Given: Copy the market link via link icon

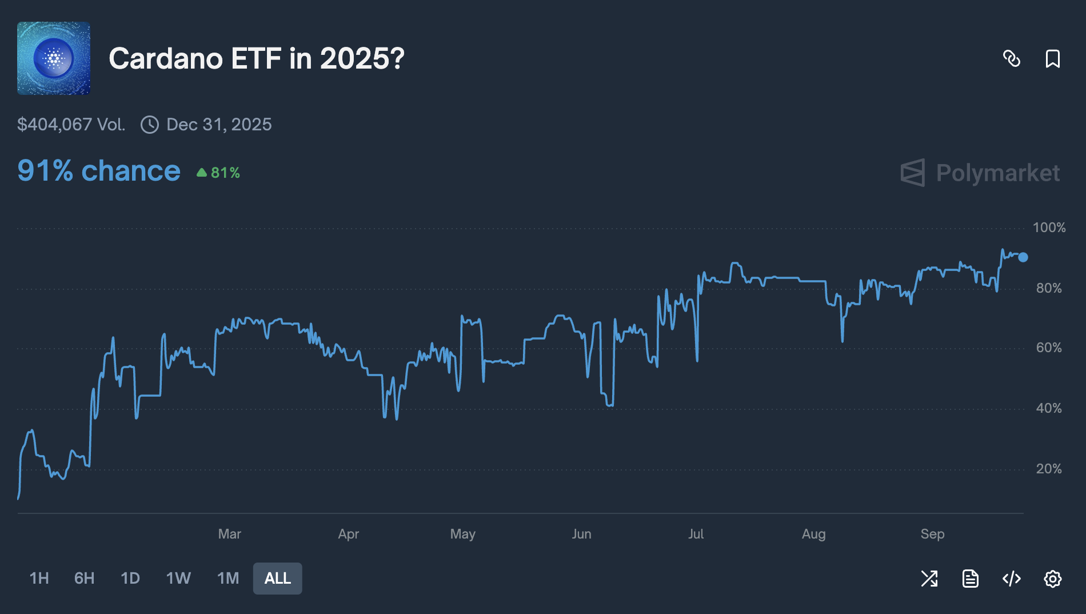Looking at the screenshot, I should pos(1013,59).
